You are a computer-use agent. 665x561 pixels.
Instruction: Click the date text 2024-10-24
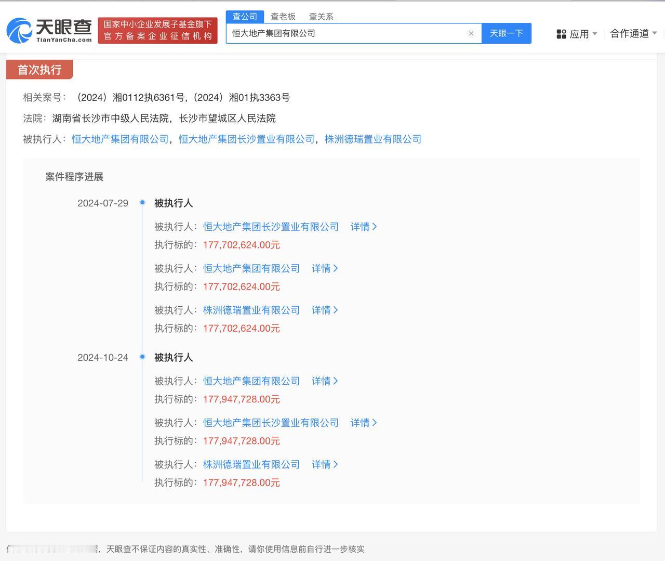103,358
